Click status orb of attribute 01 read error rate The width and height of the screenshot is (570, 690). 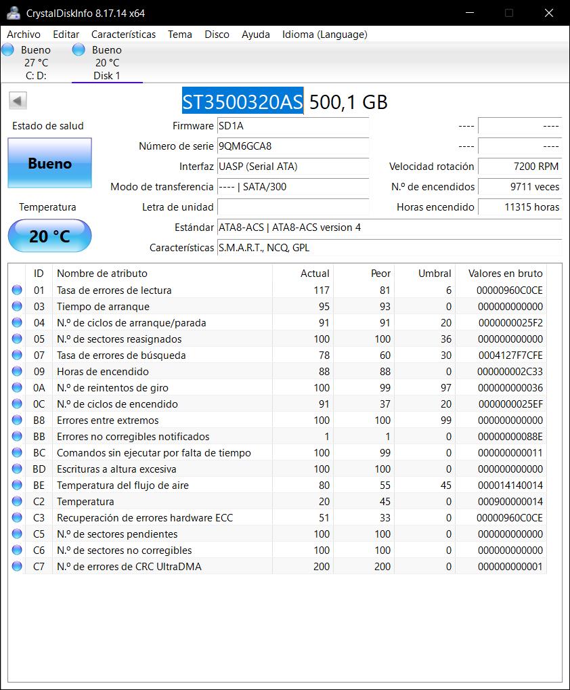pos(17,290)
